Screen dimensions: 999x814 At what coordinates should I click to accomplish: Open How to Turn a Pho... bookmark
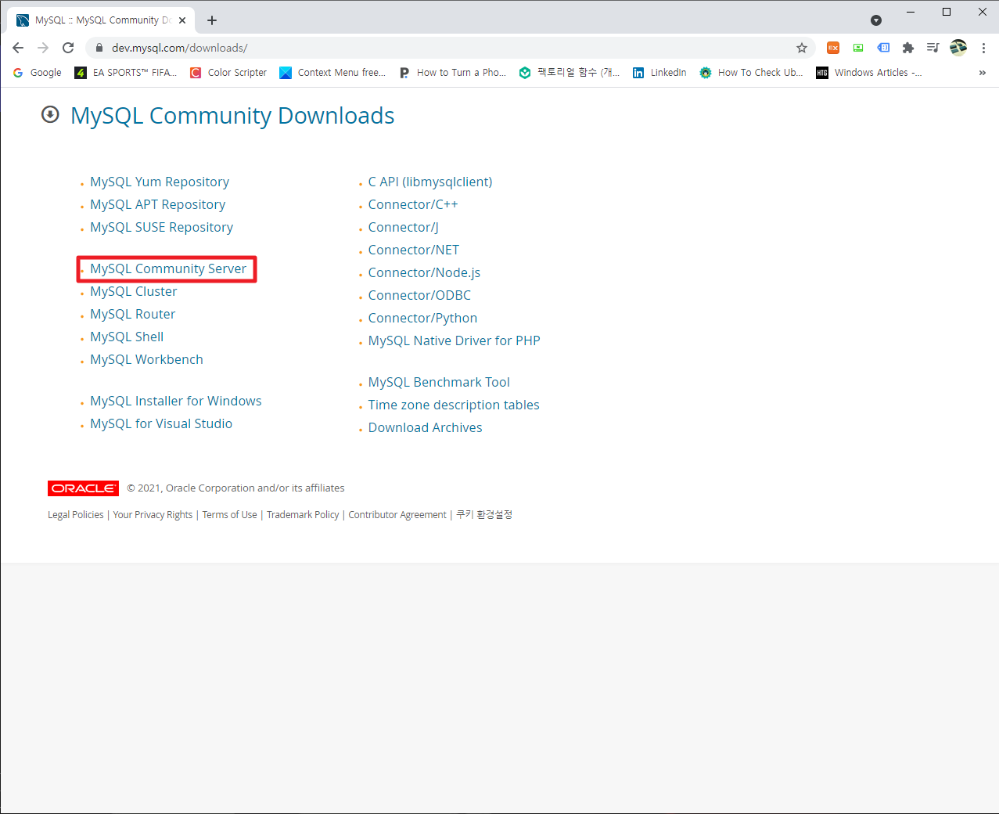[453, 73]
